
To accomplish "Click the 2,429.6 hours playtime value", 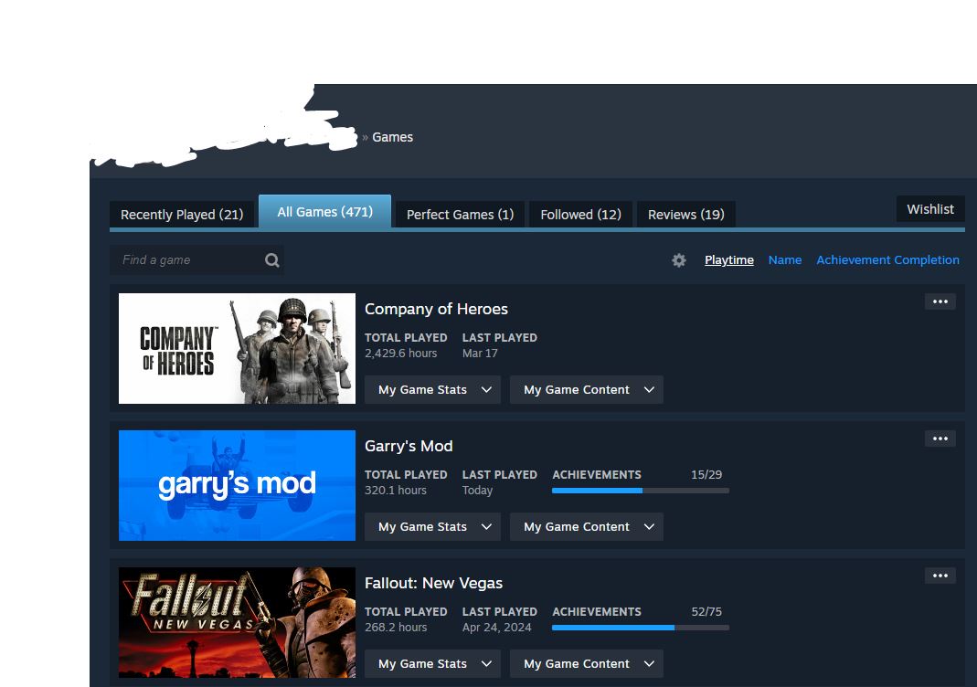I will [x=400, y=354].
